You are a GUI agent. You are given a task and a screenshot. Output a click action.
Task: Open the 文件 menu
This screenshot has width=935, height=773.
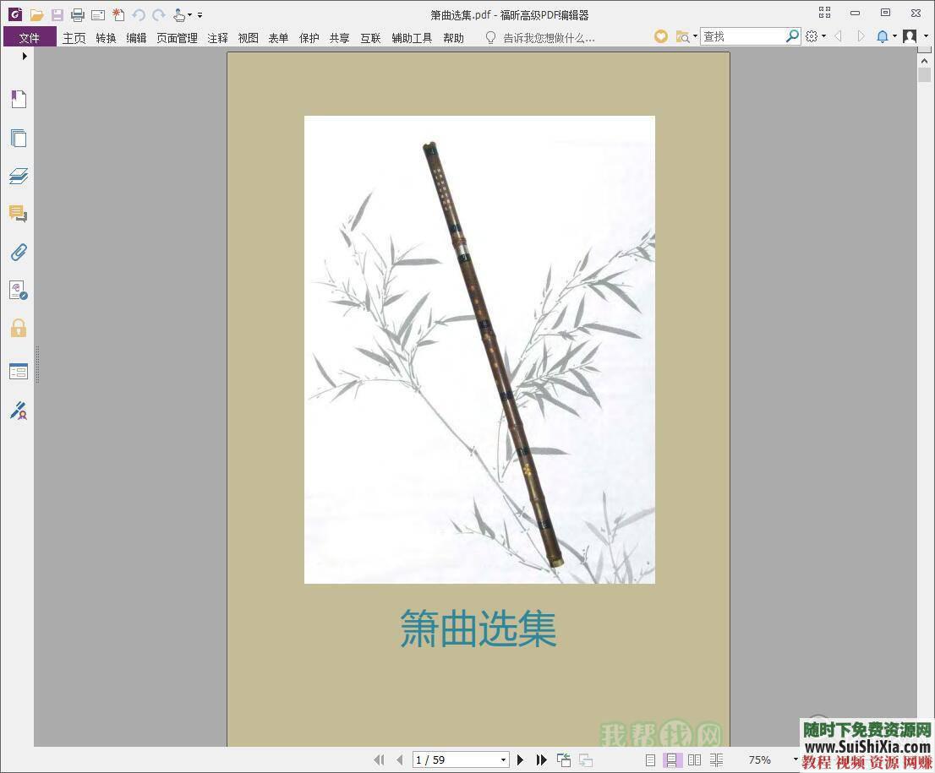tap(28, 37)
